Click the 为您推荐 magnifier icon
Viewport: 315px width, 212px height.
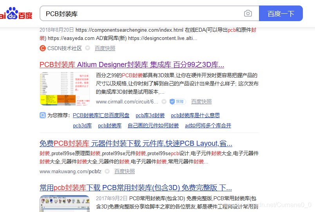[x=43, y=115]
